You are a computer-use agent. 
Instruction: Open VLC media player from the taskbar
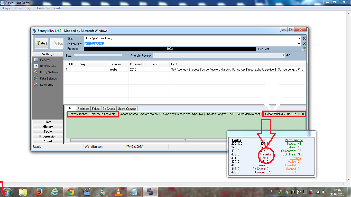pos(118,192)
